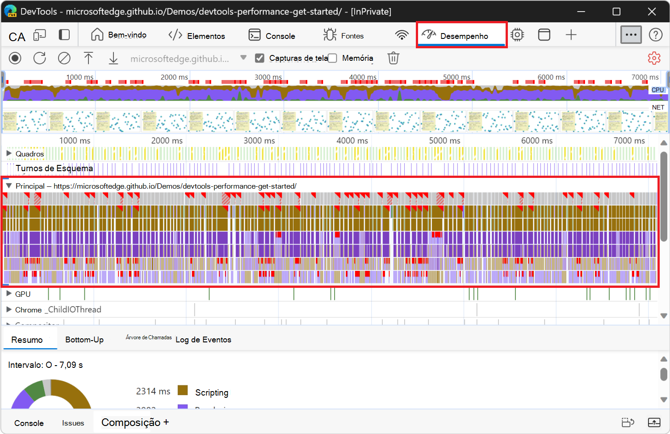Click the download profile arrow icon
The image size is (670, 434).
(113, 58)
